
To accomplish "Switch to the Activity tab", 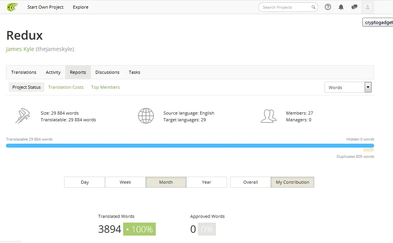I will click(x=53, y=72).
